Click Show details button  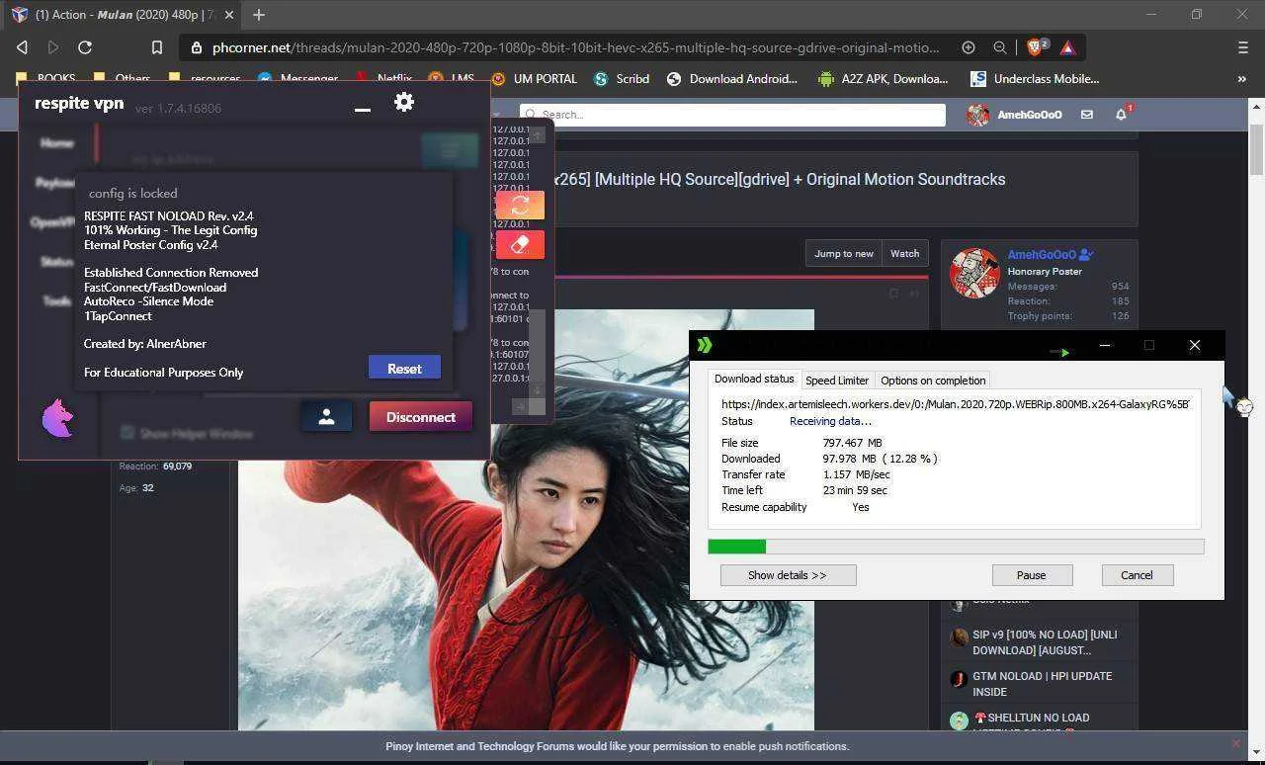tap(788, 575)
